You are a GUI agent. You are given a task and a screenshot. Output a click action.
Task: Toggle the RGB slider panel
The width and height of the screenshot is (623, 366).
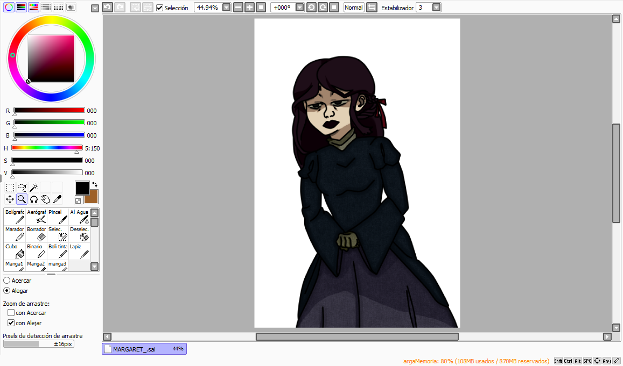coord(22,7)
